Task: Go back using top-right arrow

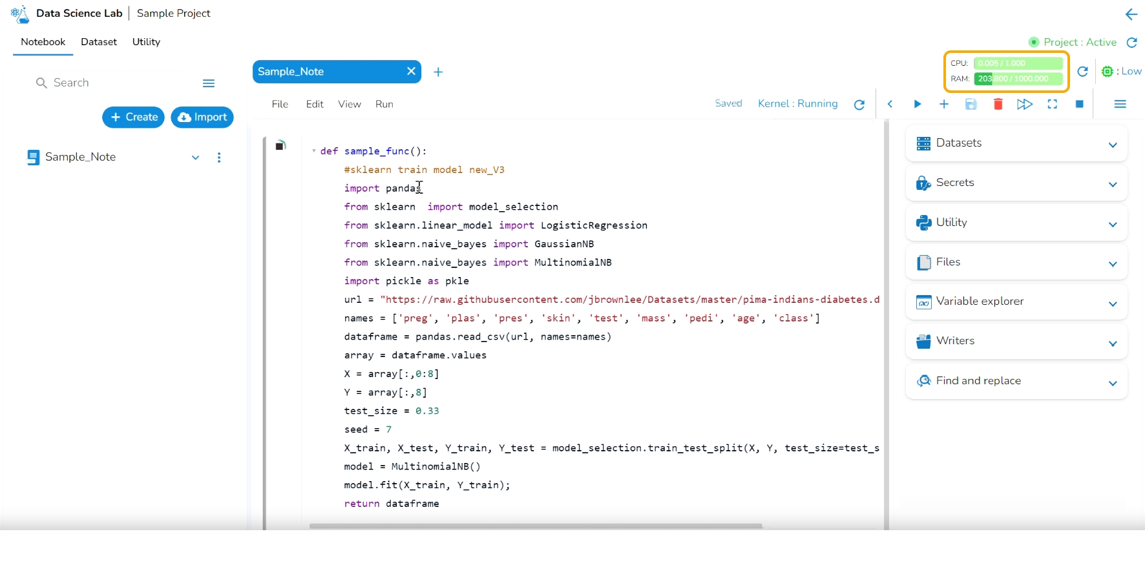Action: click(1131, 14)
